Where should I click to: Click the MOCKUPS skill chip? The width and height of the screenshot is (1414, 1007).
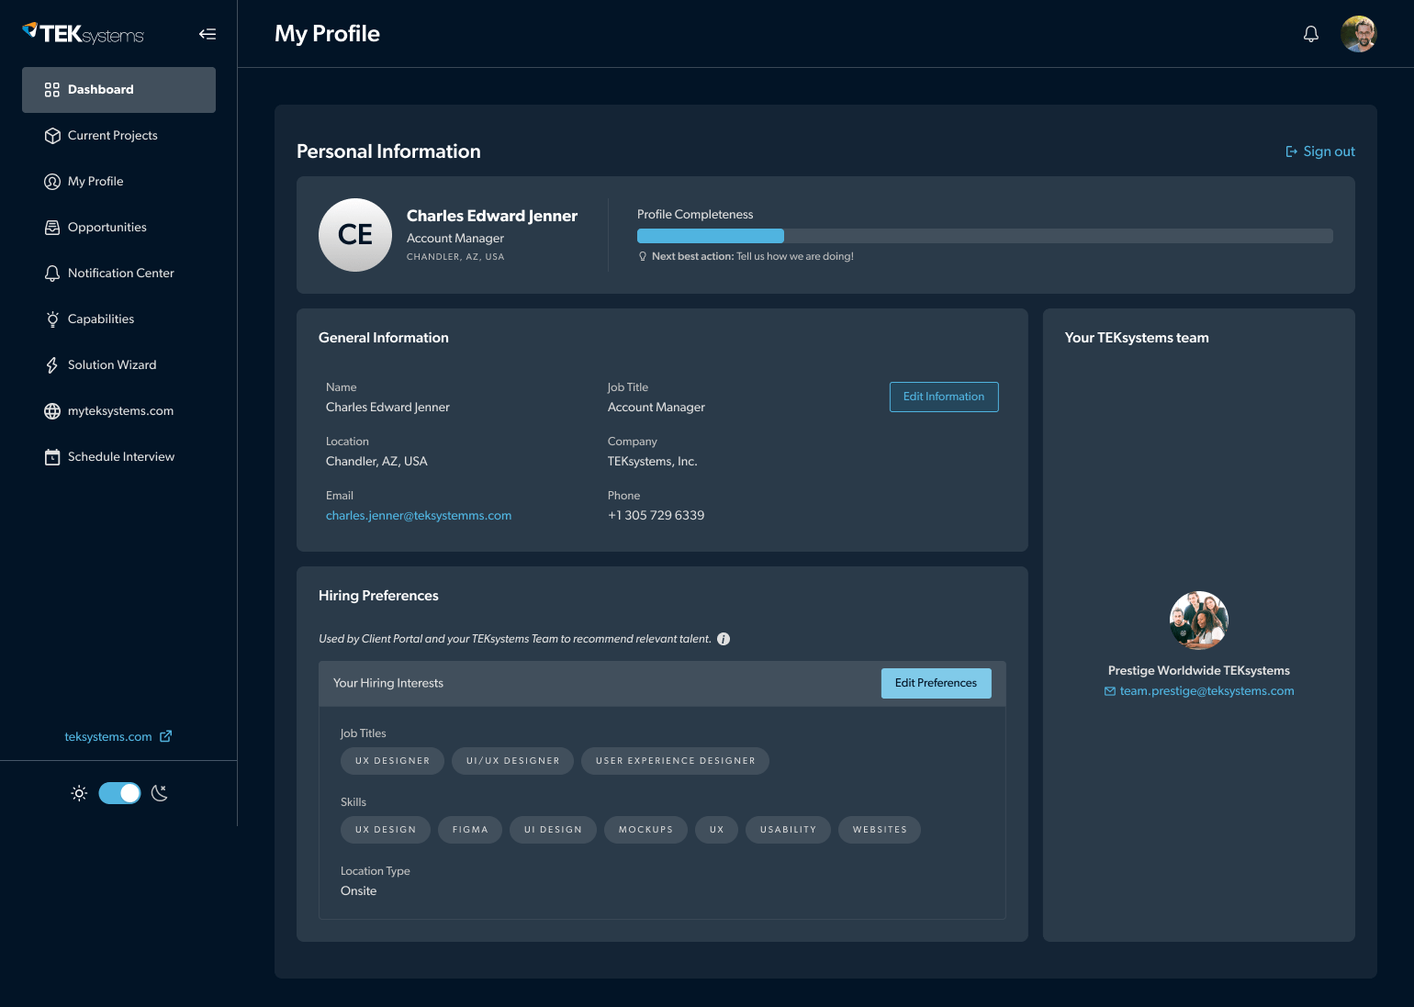click(645, 830)
